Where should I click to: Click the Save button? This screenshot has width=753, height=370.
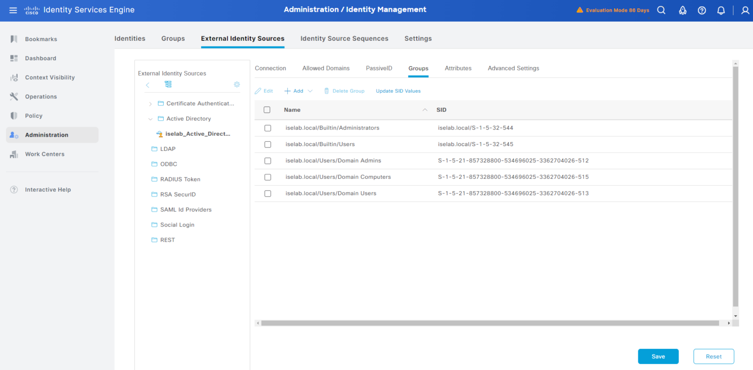[x=658, y=356]
